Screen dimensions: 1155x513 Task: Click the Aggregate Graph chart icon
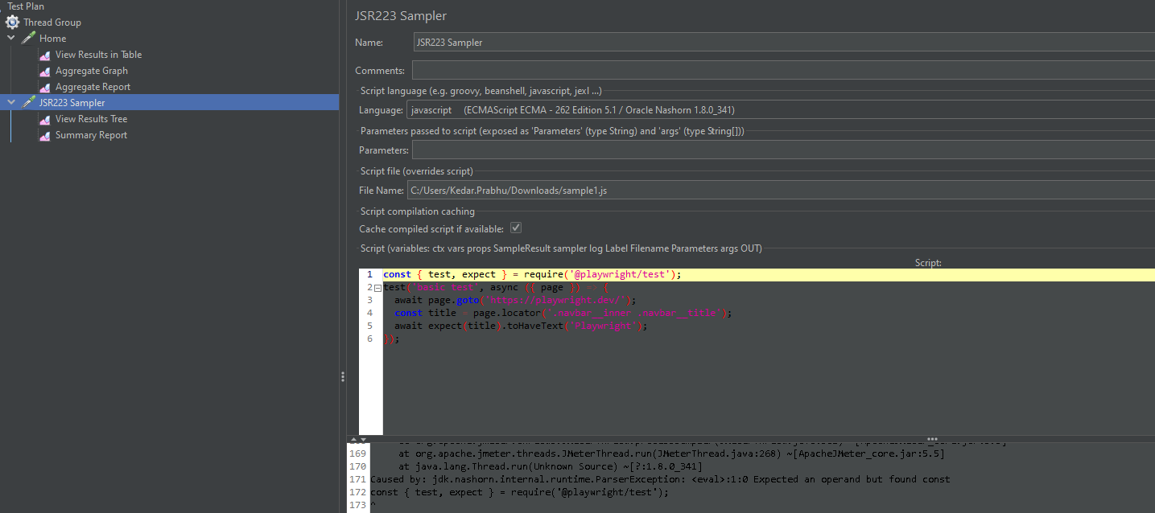coord(45,70)
